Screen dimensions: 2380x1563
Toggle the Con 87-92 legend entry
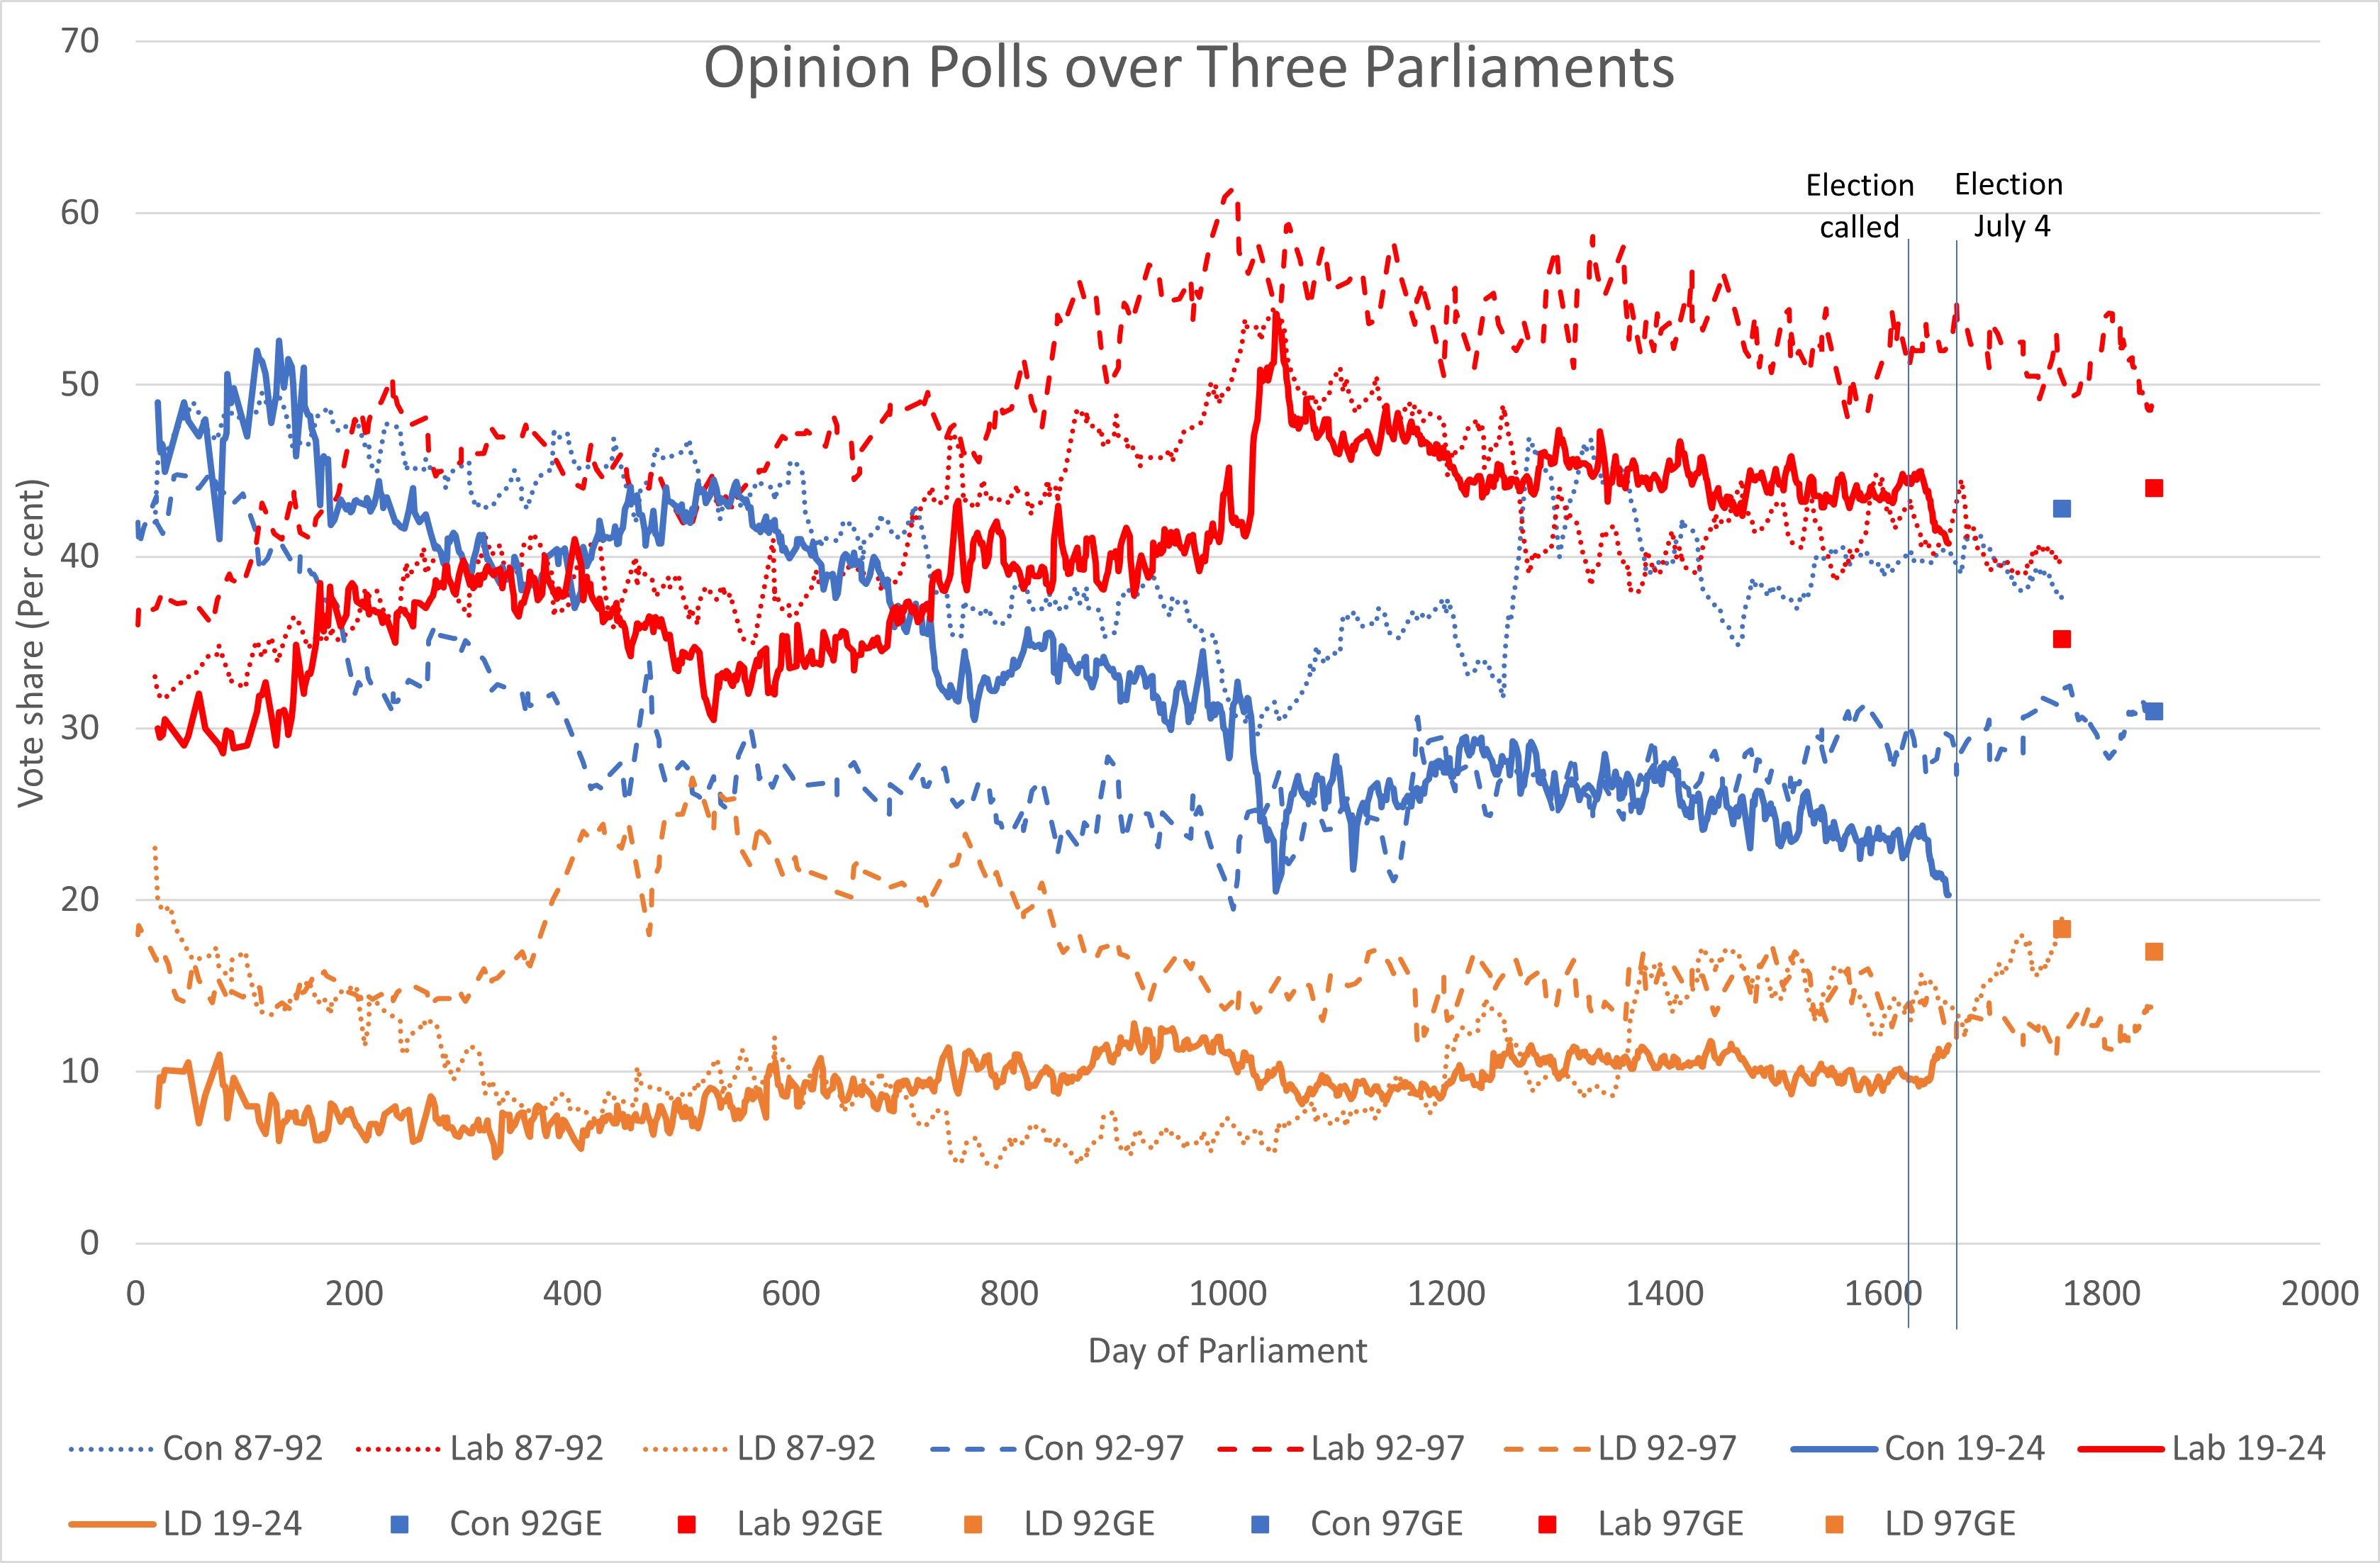(x=196, y=1448)
